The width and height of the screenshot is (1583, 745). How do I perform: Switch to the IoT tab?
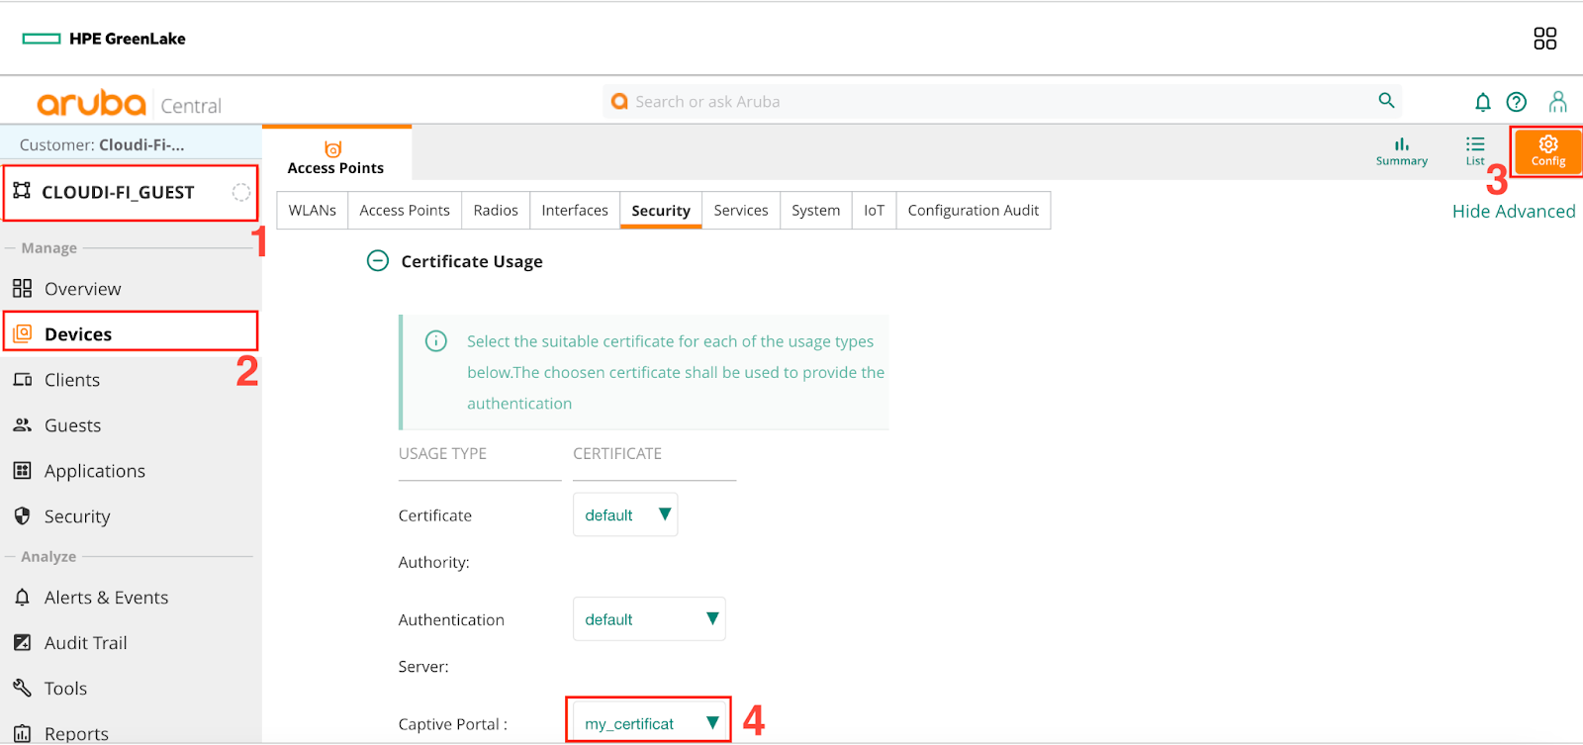click(x=875, y=211)
